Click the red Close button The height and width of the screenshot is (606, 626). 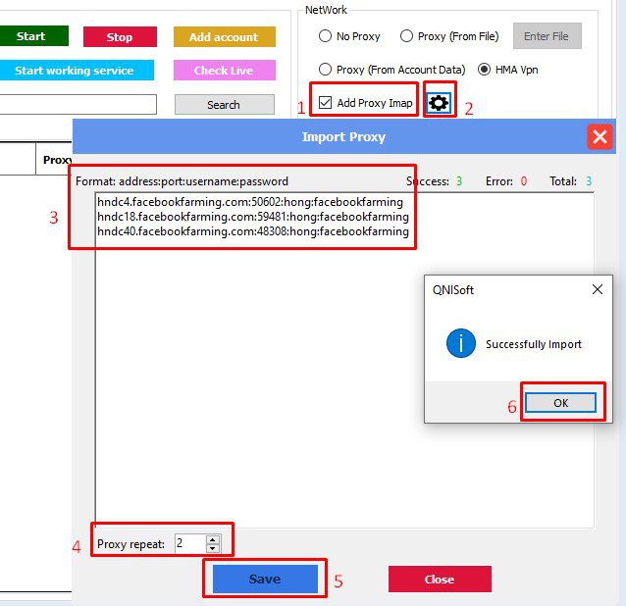(x=440, y=579)
